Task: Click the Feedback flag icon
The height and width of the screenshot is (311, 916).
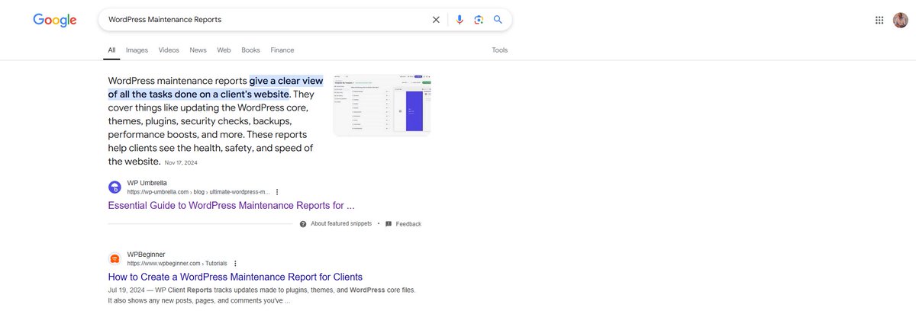Action: click(389, 224)
